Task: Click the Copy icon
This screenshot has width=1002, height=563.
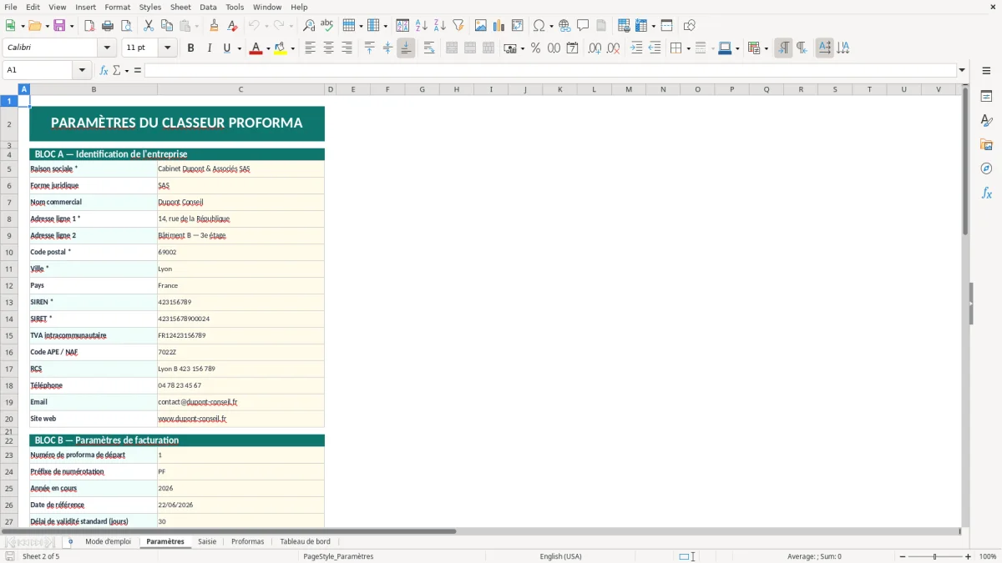Action: pyautogui.click(x=166, y=26)
